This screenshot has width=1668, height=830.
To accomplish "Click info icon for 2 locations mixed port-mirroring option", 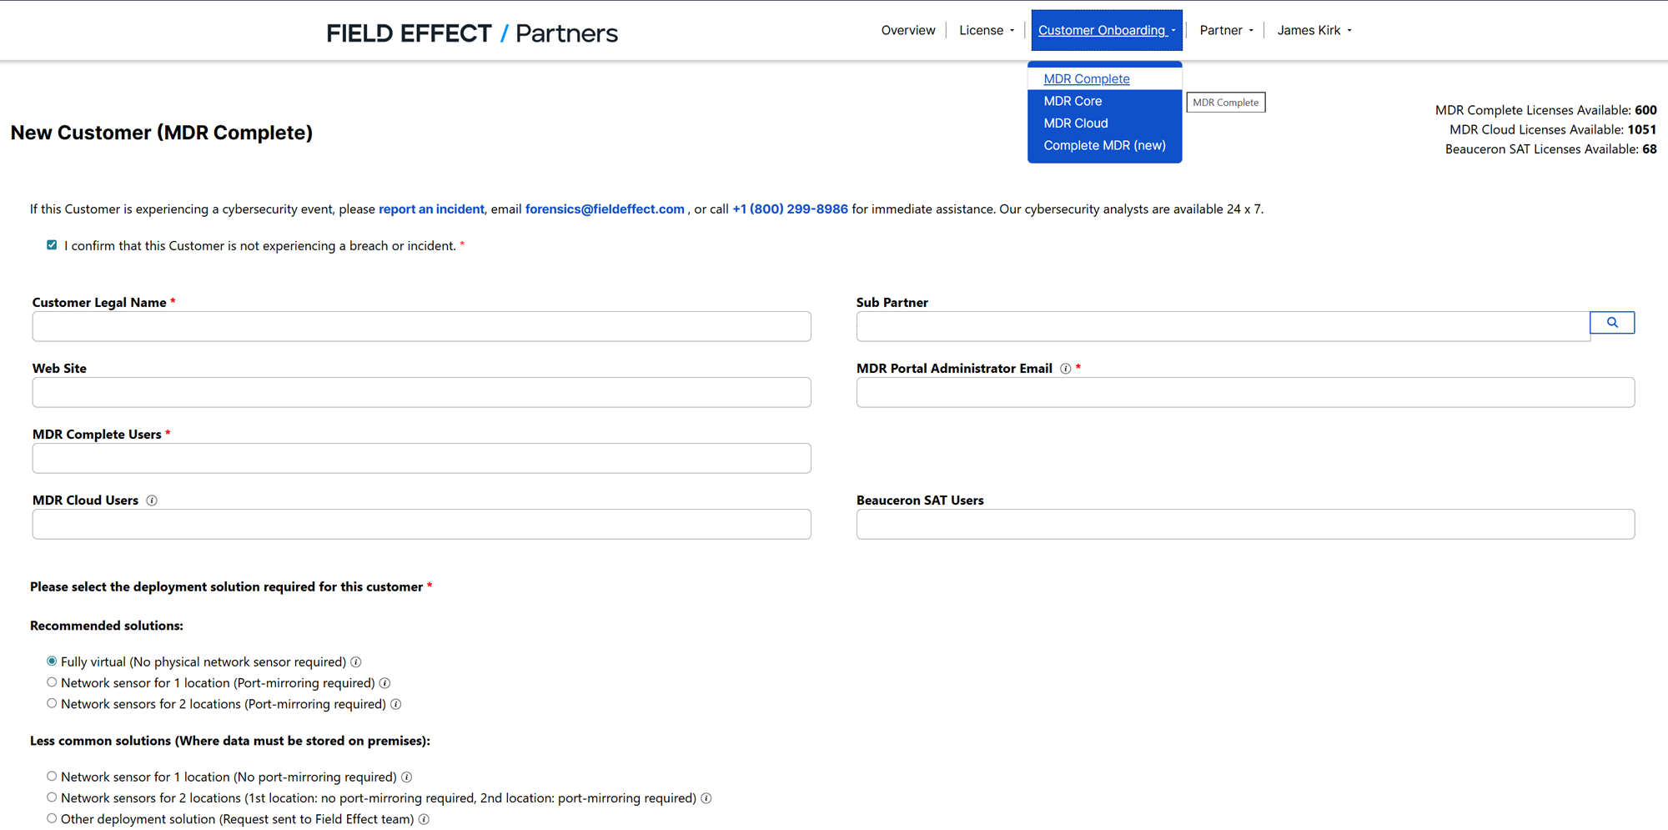I will tap(706, 798).
